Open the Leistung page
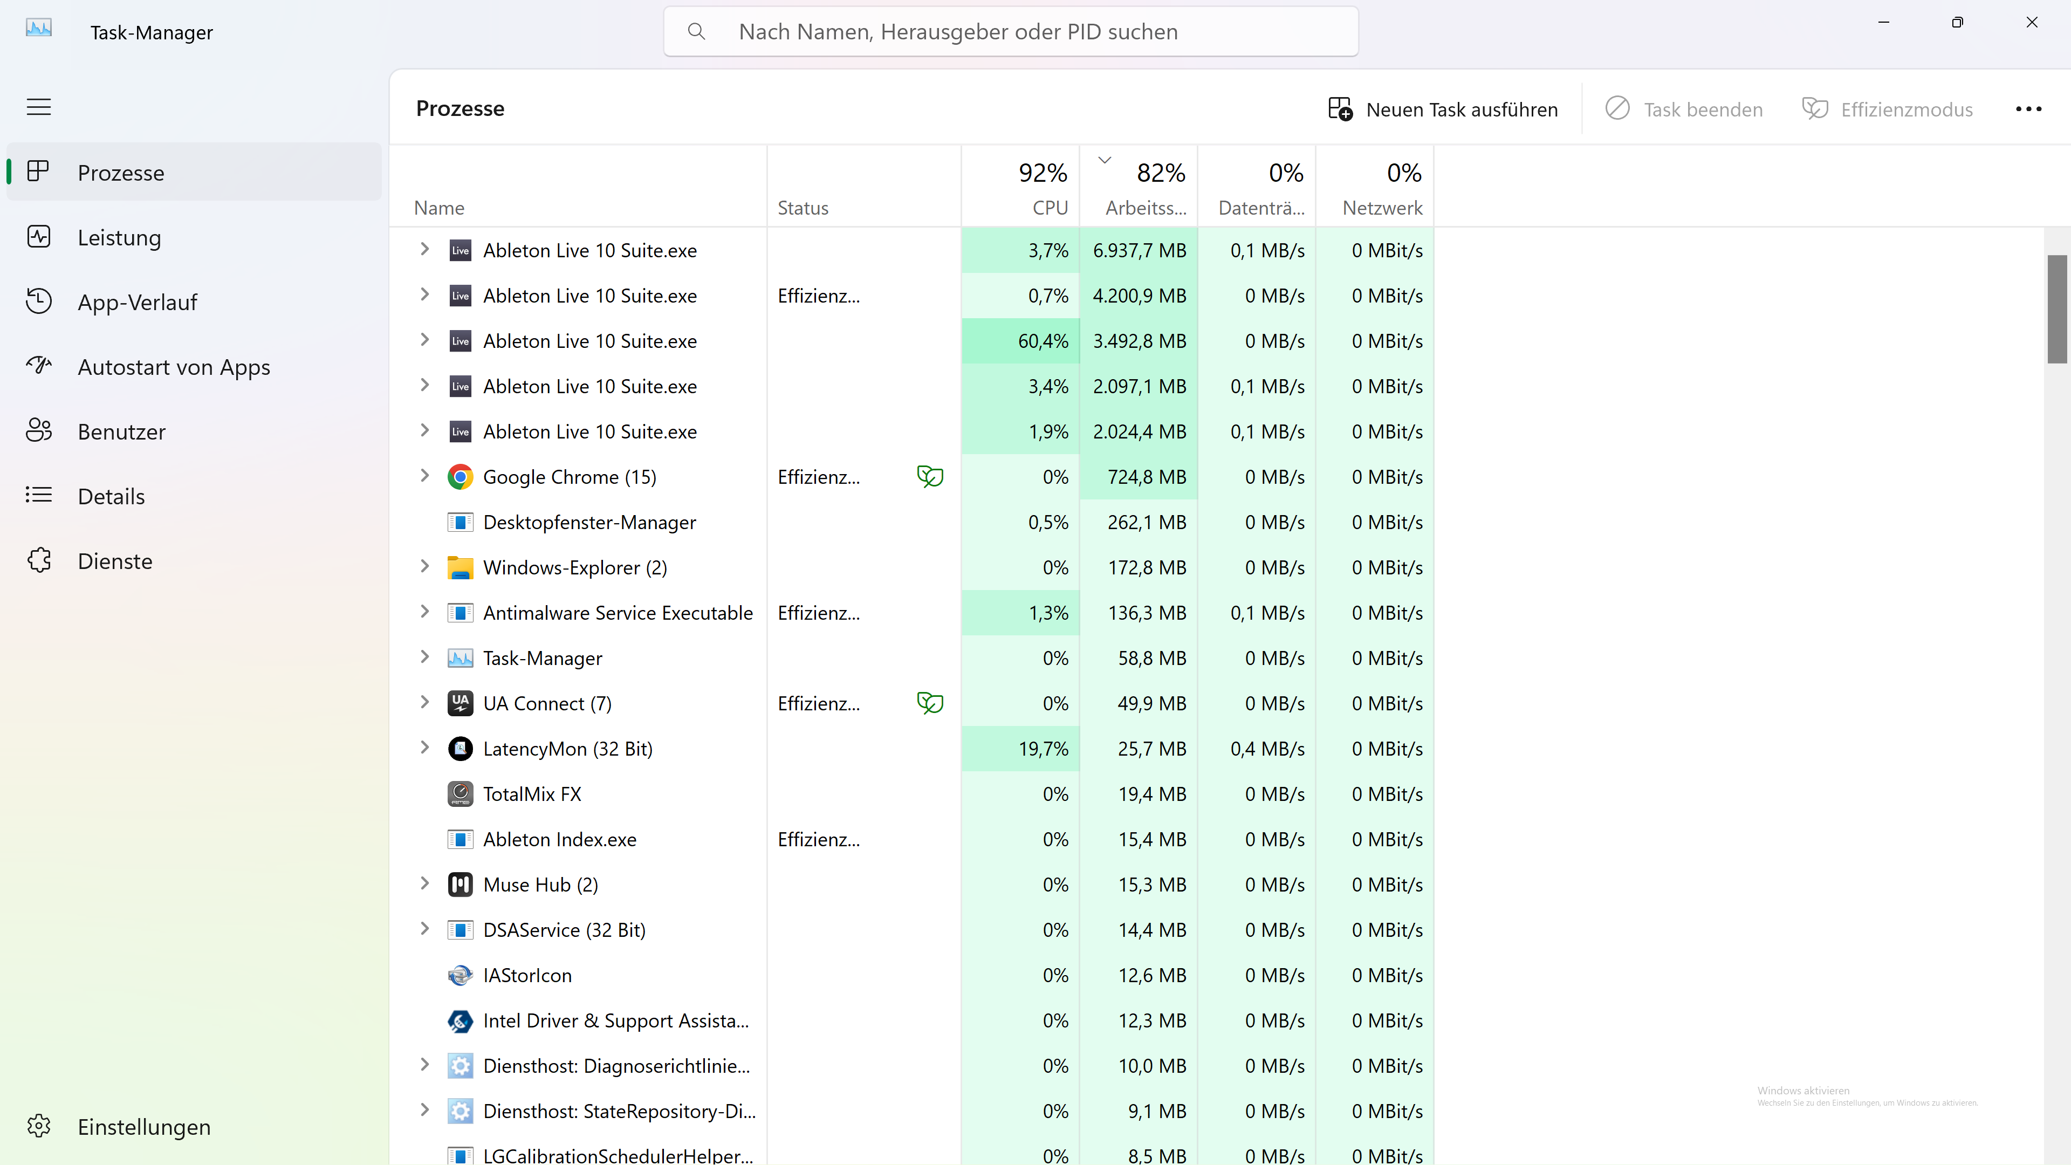The image size is (2071, 1165). point(194,237)
